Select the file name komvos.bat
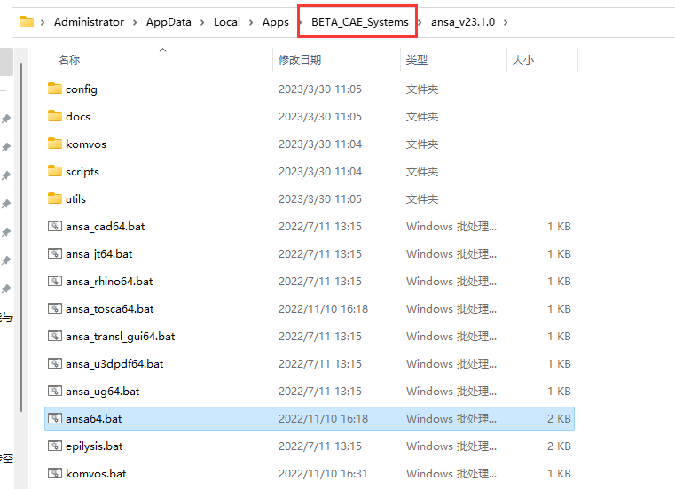The height and width of the screenshot is (489, 675). click(96, 474)
